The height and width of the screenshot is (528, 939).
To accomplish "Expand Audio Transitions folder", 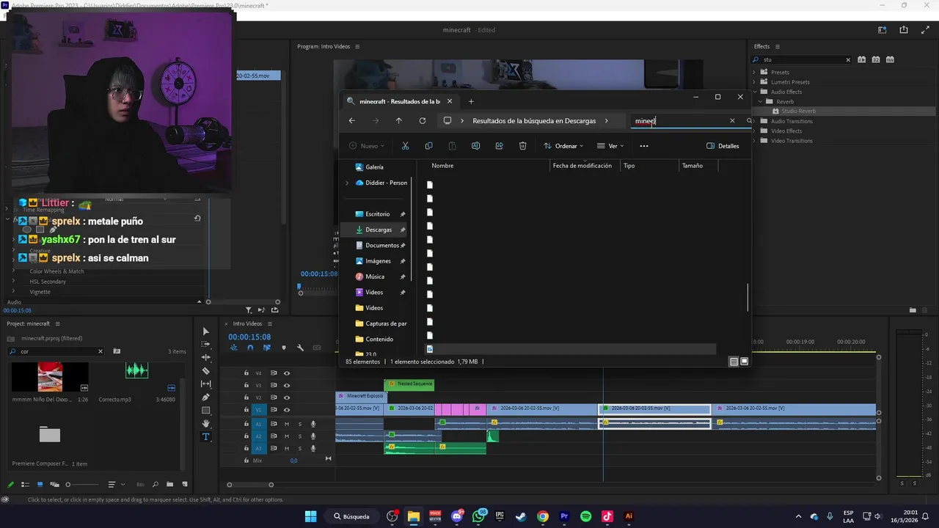I will pos(754,121).
